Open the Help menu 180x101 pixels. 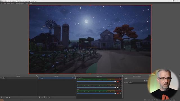31,3
